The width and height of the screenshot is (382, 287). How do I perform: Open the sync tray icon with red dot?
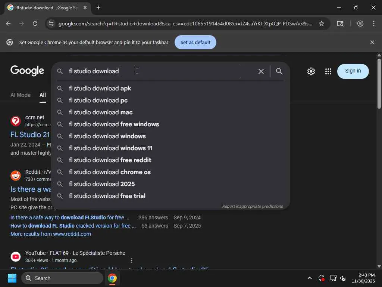click(321, 278)
